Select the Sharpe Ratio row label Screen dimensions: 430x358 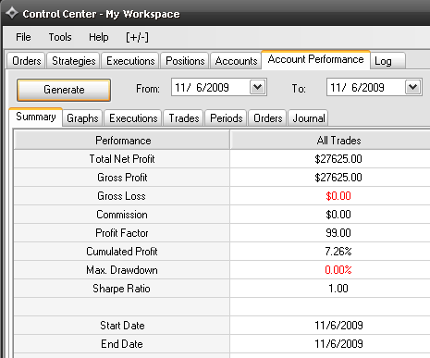[x=121, y=289]
